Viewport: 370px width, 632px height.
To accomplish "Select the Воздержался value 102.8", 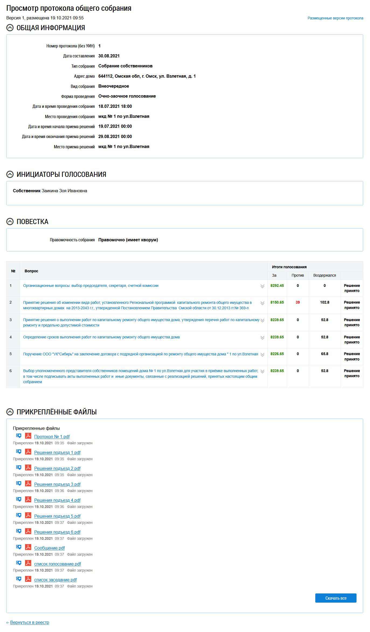I will coord(324,302).
